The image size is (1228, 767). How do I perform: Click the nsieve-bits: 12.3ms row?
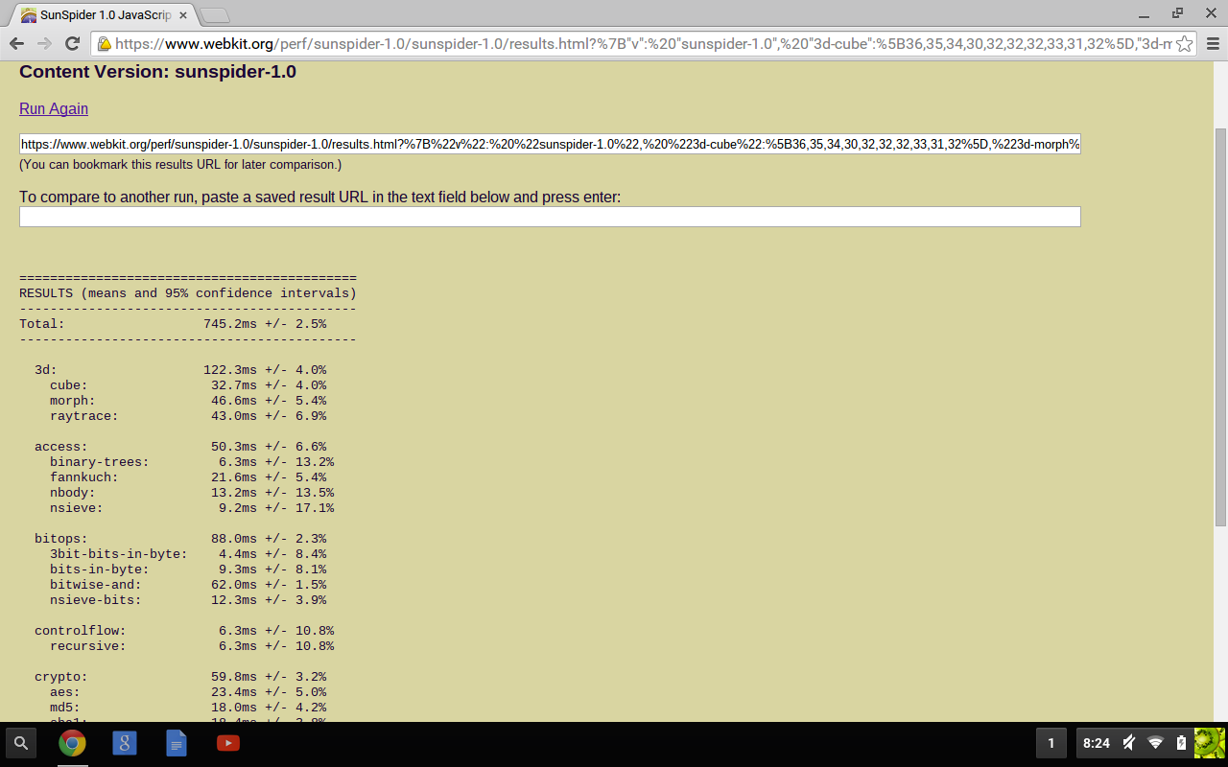click(x=188, y=600)
